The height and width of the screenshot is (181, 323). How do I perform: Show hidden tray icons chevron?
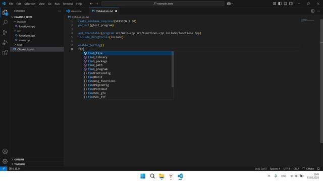pyautogui.click(x=269, y=176)
